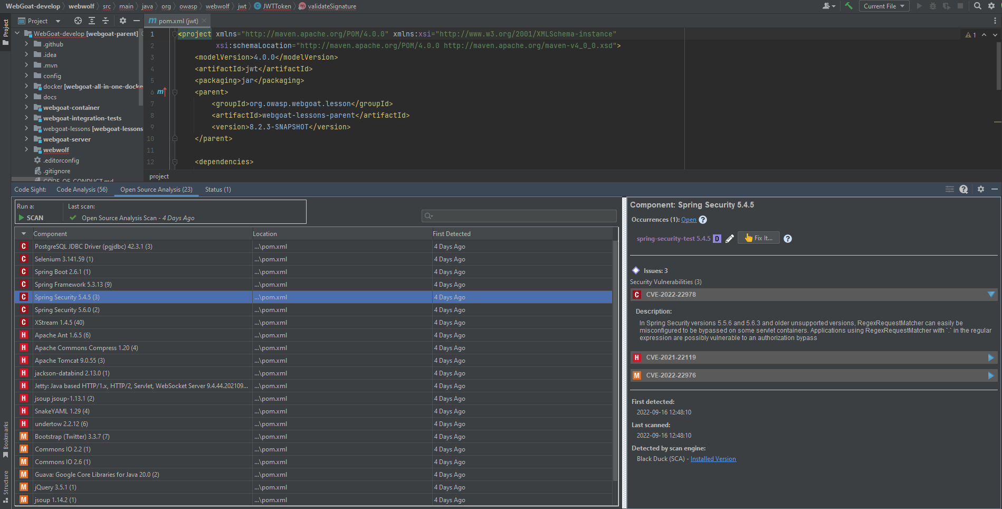Run the app using the green Run icon

click(x=919, y=6)
